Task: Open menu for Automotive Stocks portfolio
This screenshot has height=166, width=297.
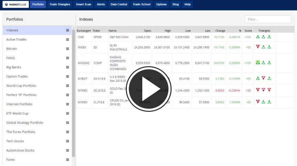Action: point(68,150)
